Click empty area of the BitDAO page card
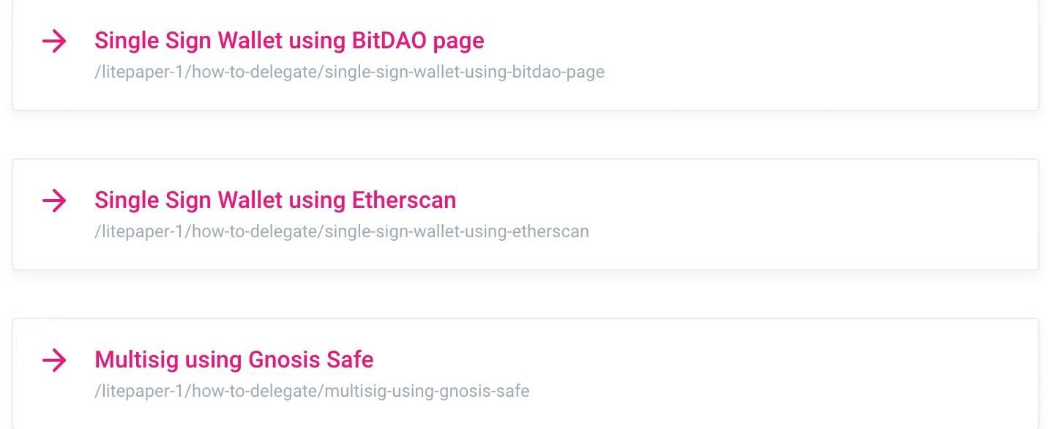 (805, 56)
